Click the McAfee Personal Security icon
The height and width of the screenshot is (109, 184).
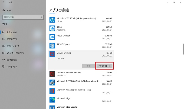(52, 74)
